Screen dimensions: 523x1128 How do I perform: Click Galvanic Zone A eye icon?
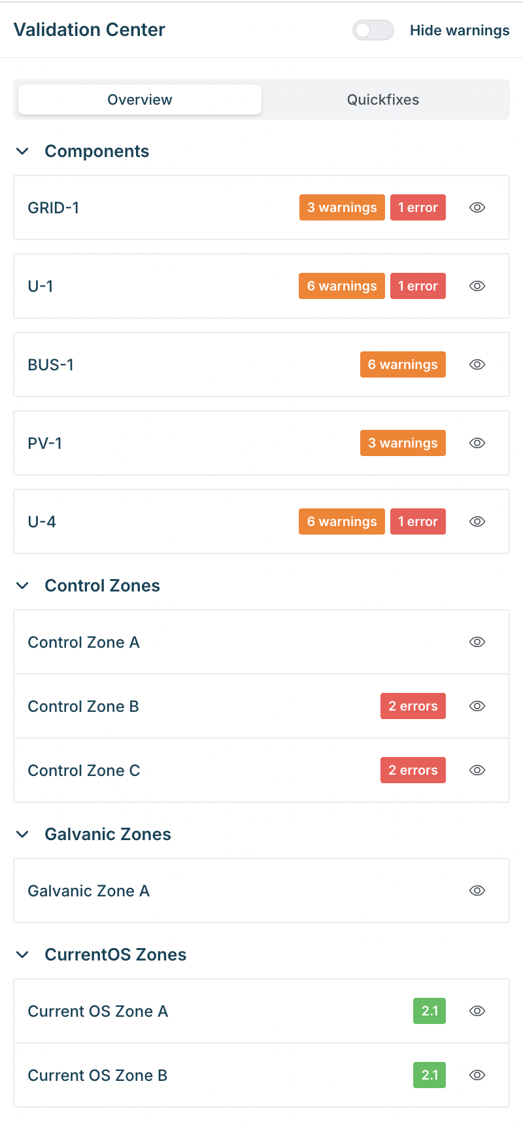(x=477, y=890)
